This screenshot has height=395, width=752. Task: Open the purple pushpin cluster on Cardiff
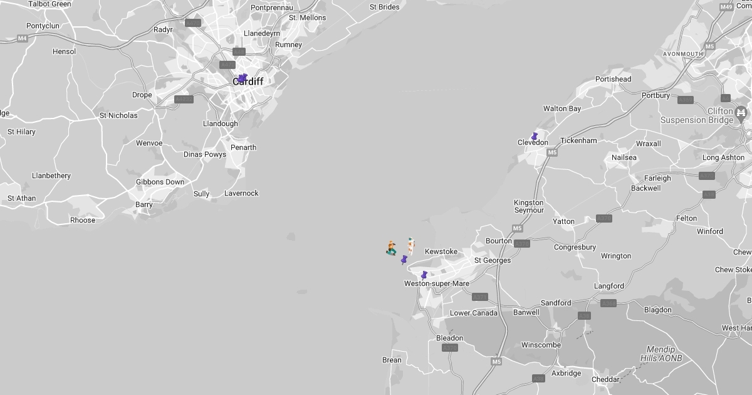(x=243, y=78)
